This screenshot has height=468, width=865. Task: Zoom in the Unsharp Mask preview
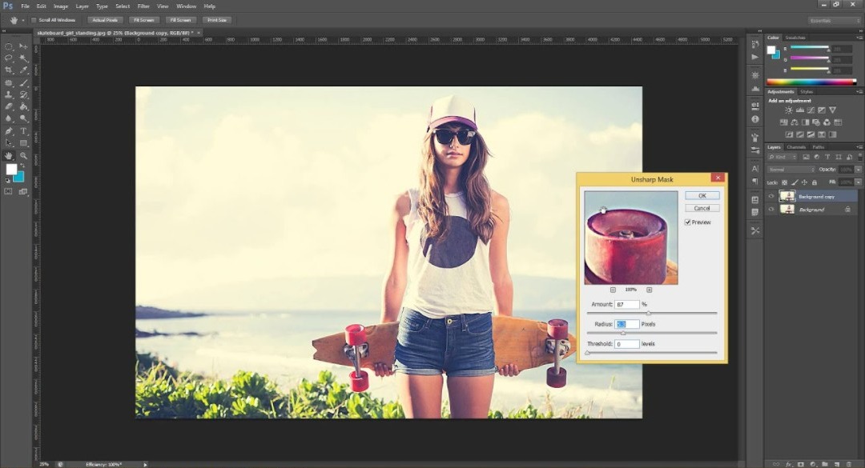tap(649, 290)
